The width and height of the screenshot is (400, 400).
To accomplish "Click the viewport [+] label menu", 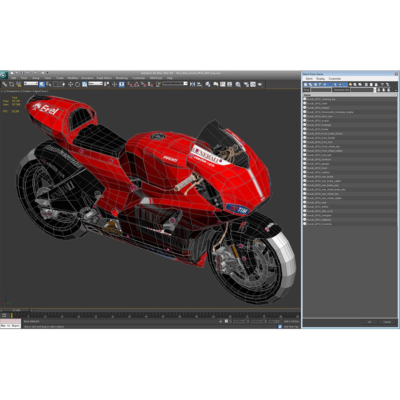I will pyautogui.click(x=3, y=91).
